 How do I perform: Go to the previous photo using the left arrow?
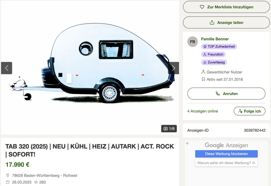[x=7, y=68]
